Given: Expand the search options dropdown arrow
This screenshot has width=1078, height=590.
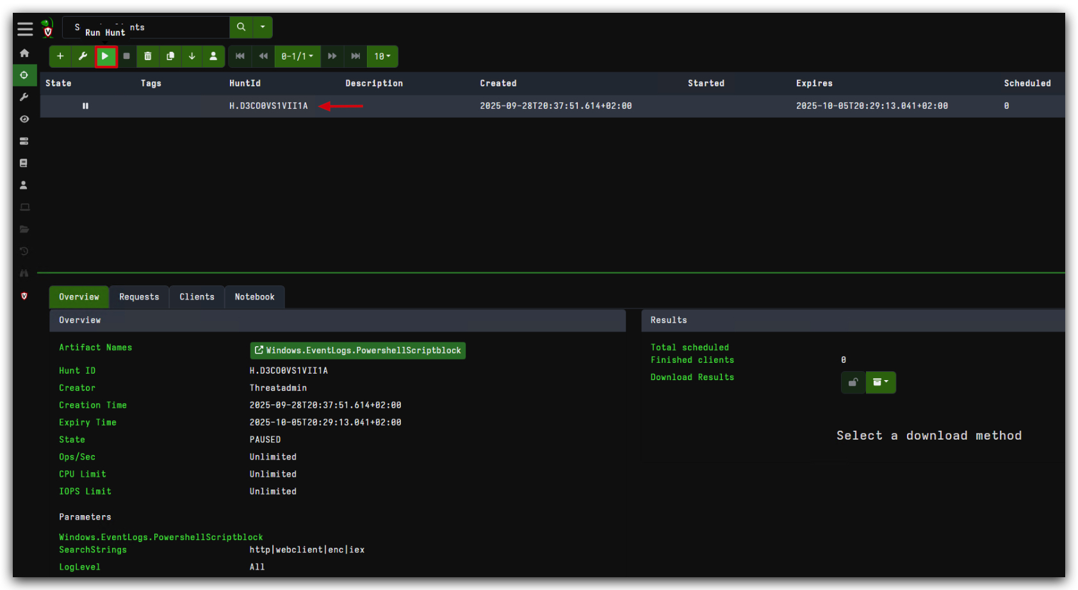Looking at the screenshot, I should 263,27.
